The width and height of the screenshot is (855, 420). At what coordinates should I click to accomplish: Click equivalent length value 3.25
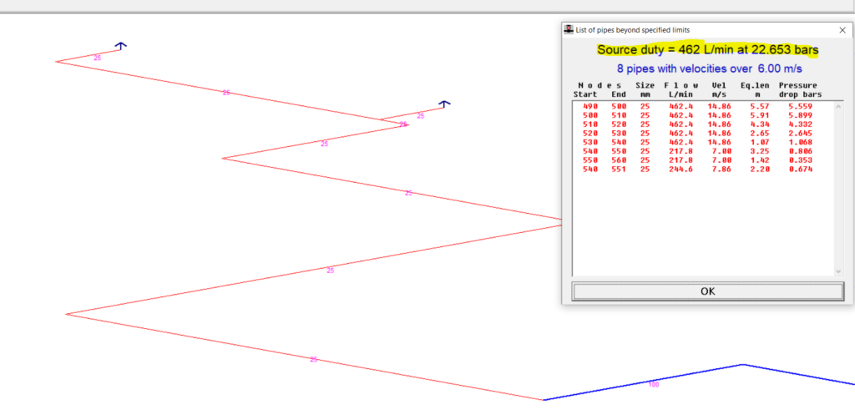click(x=760, y=151)
